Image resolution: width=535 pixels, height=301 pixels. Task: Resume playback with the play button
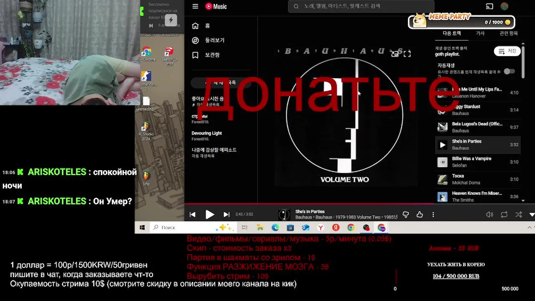210,214
